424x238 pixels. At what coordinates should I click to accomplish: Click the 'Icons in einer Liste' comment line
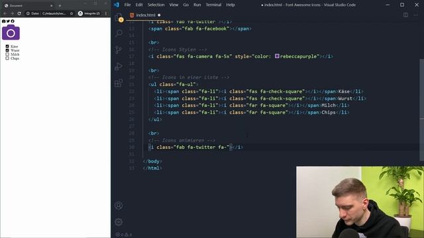point(189,77)
